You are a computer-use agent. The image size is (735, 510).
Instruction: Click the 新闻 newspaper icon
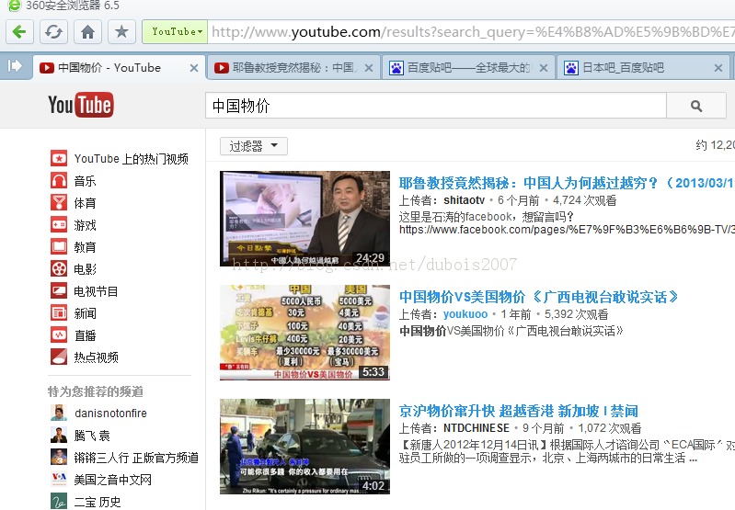point(59,312)
